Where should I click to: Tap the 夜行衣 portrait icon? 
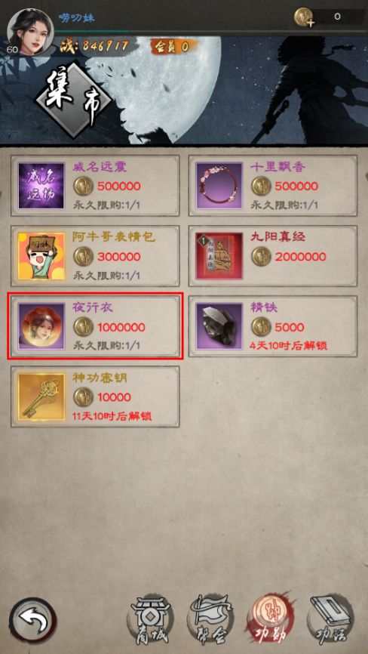(41, 326)
